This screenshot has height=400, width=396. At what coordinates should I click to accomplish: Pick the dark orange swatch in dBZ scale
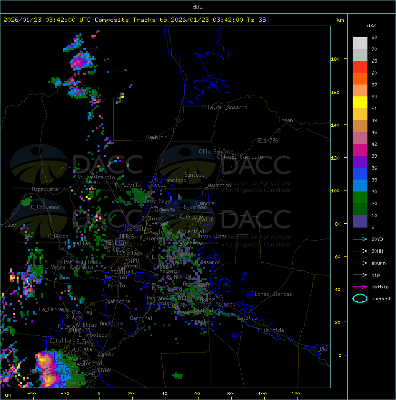(360, 78)
